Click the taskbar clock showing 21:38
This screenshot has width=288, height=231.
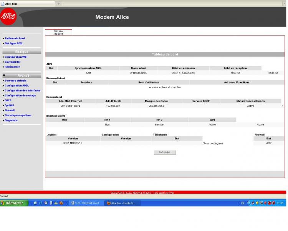(280, 203)
